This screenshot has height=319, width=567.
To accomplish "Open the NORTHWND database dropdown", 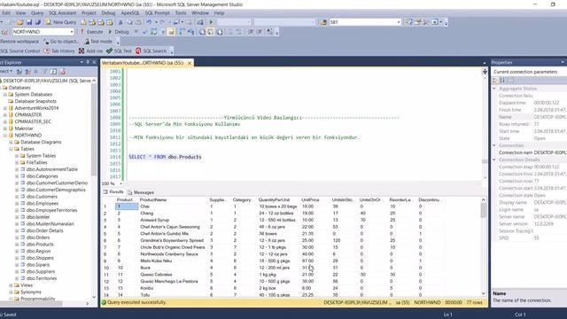I will pyautogui.click(x=72, y=32).
